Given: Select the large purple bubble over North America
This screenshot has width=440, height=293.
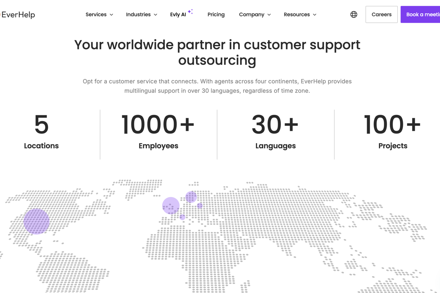Looking at the screenshot, I should pyautogui.click(x=36, y=222).
